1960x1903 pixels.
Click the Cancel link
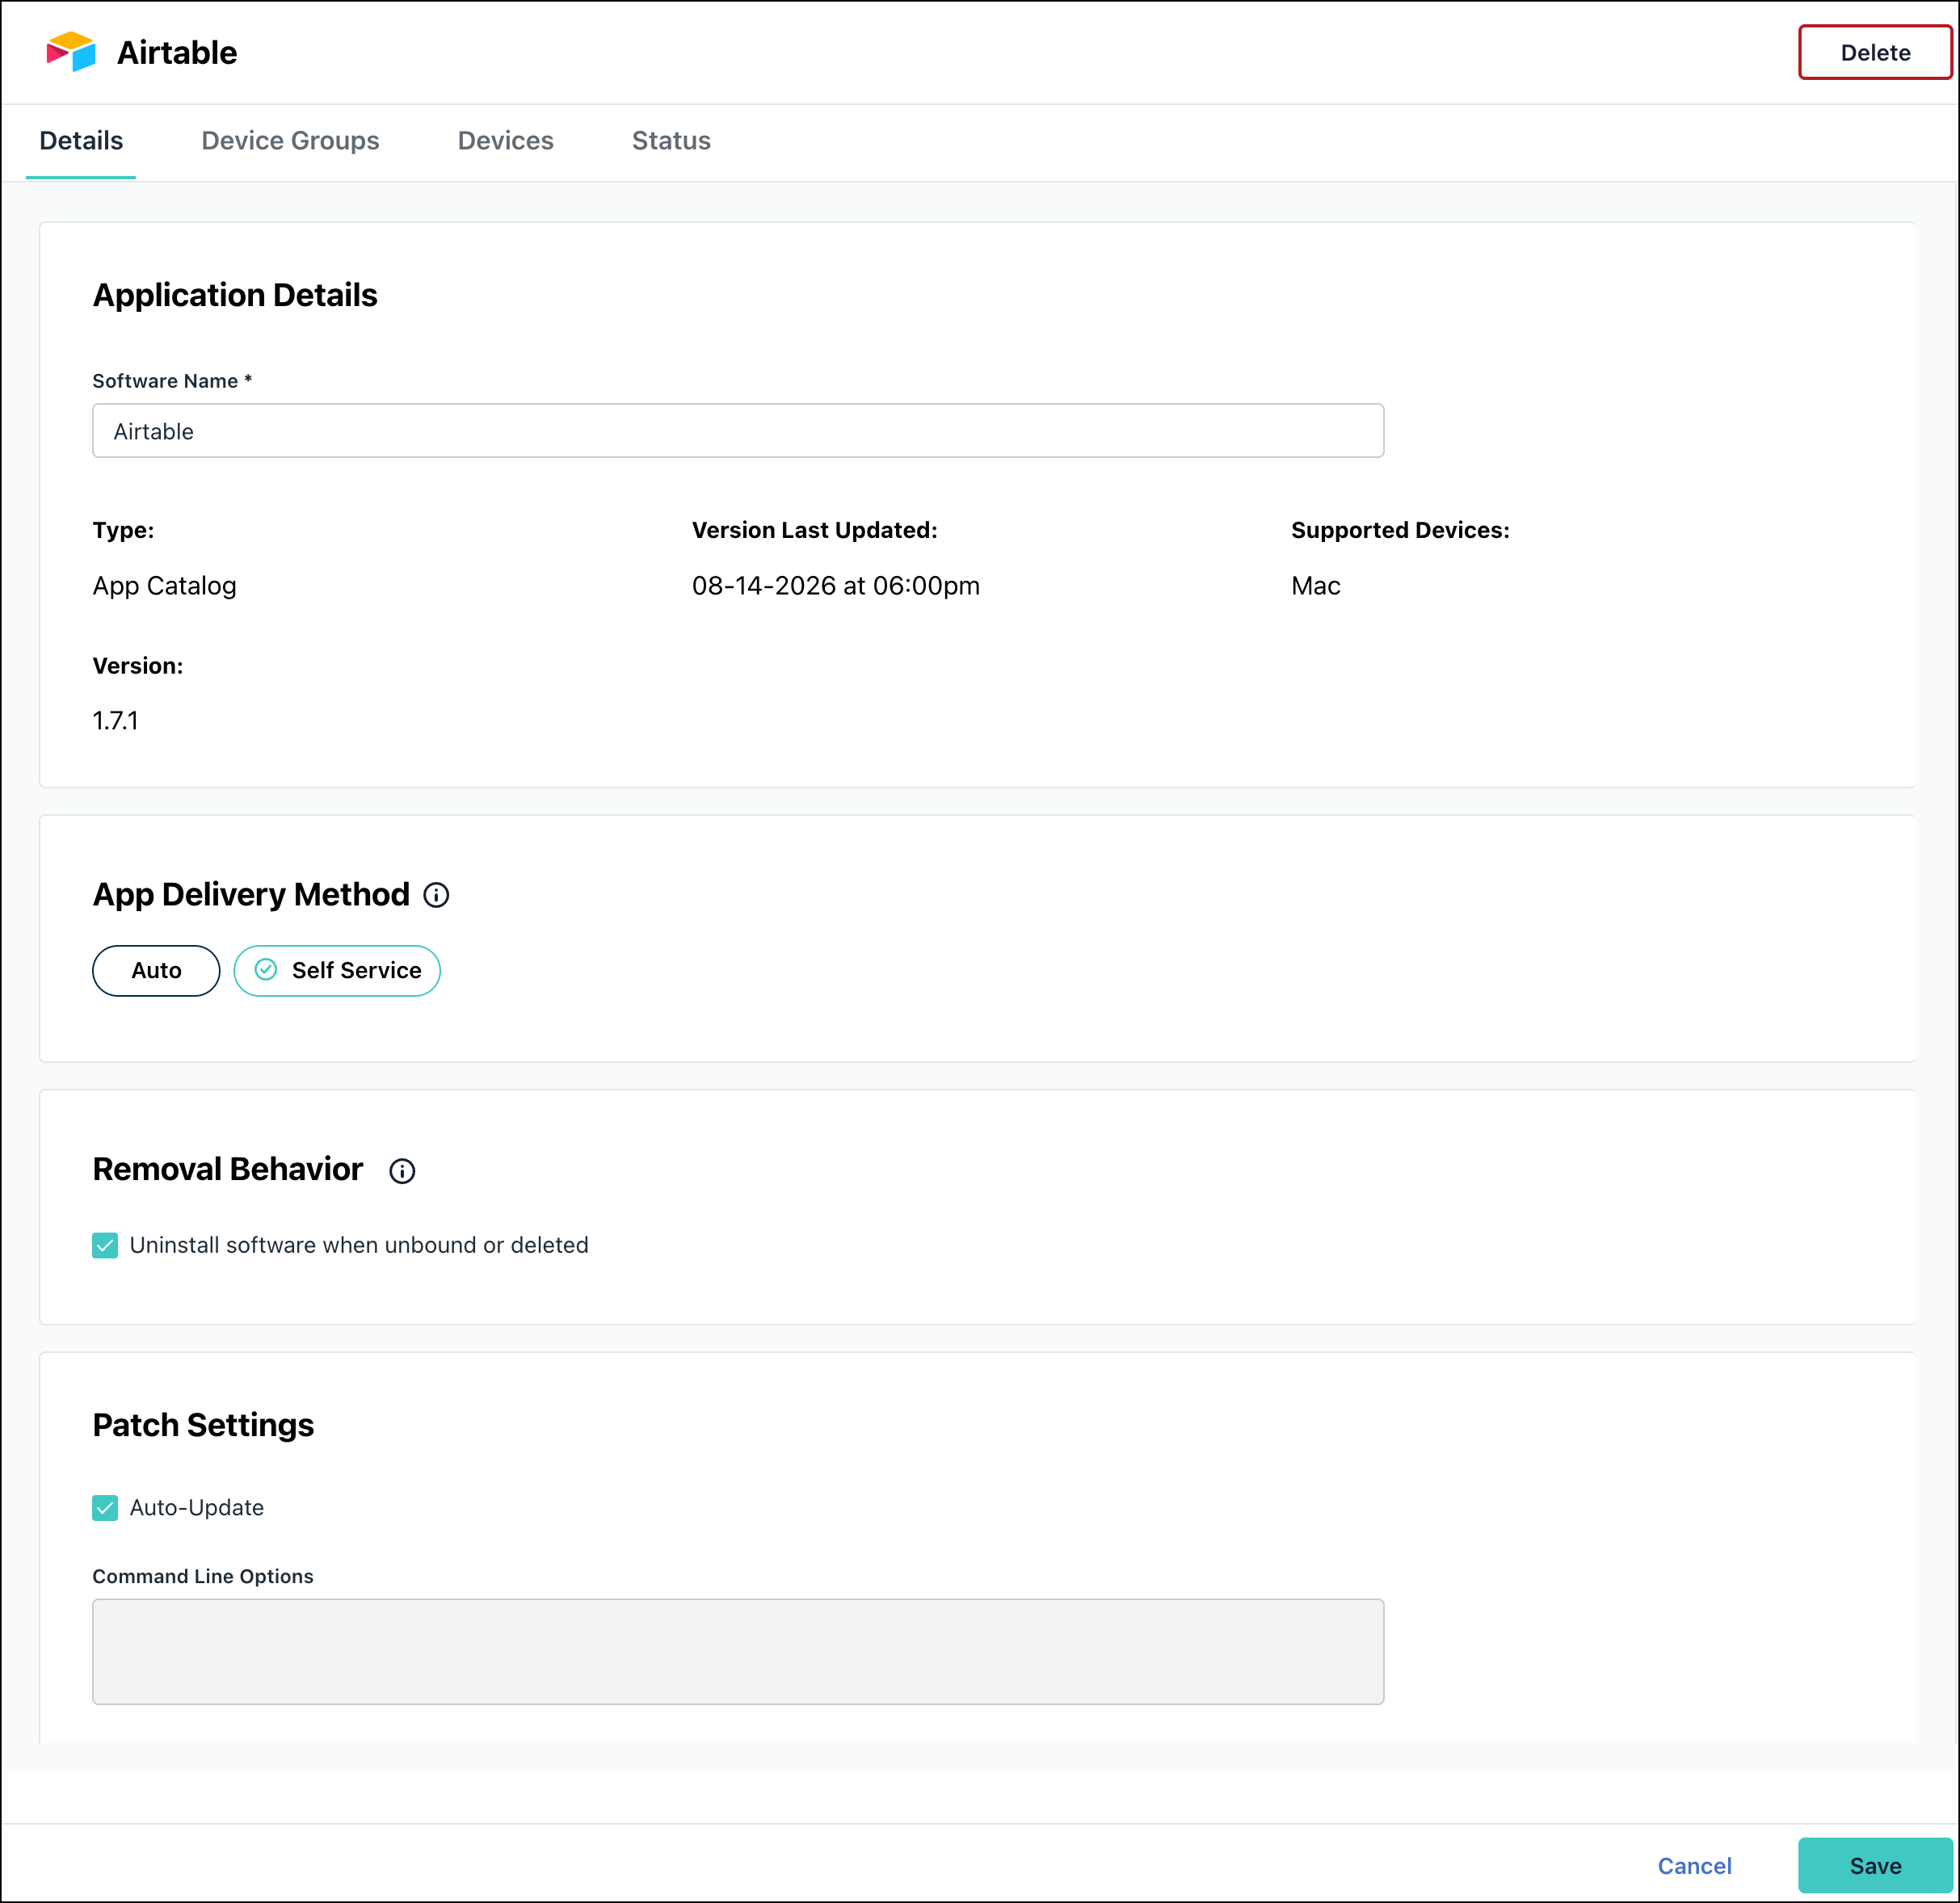tap(1694, 1866)
